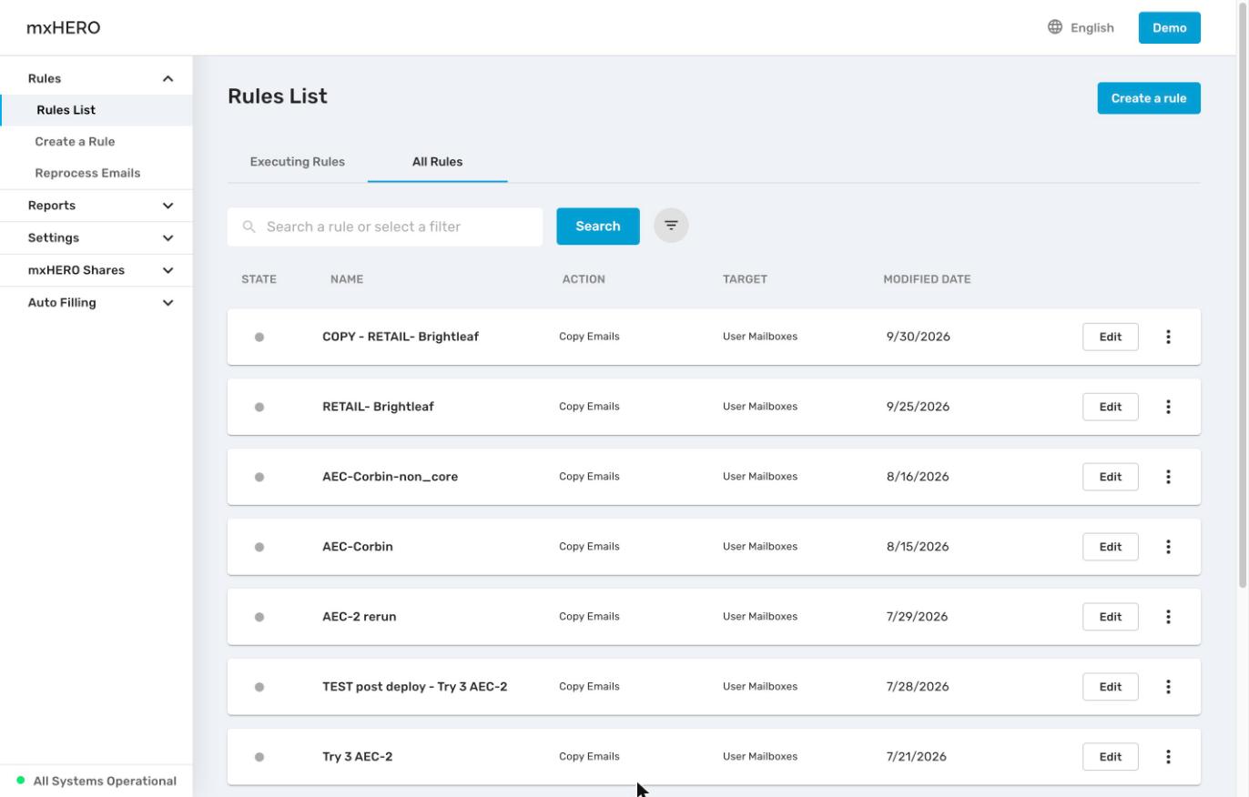Edit the TEST post deploy rule
This screenshot has height=797, width=1249.
click(x=1110, y=687)
